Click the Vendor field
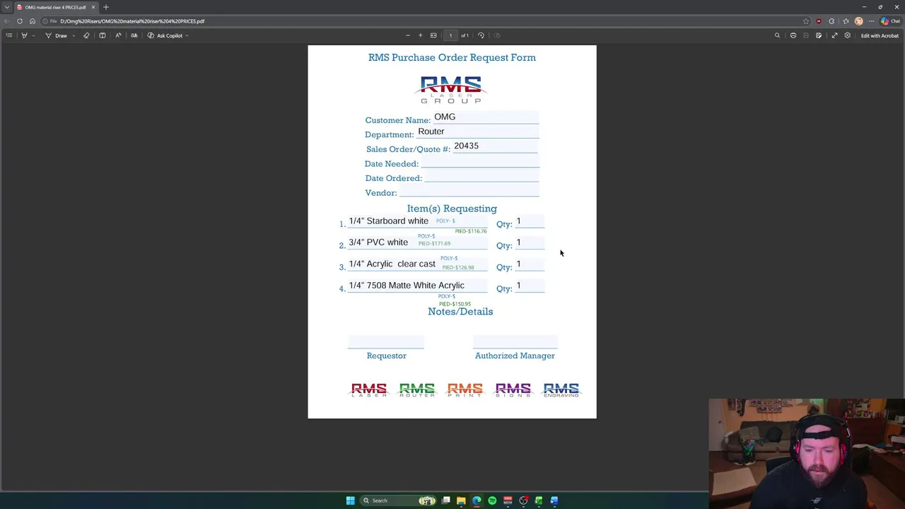This screenshot has height=509, width=905. (x=469, y=191)
